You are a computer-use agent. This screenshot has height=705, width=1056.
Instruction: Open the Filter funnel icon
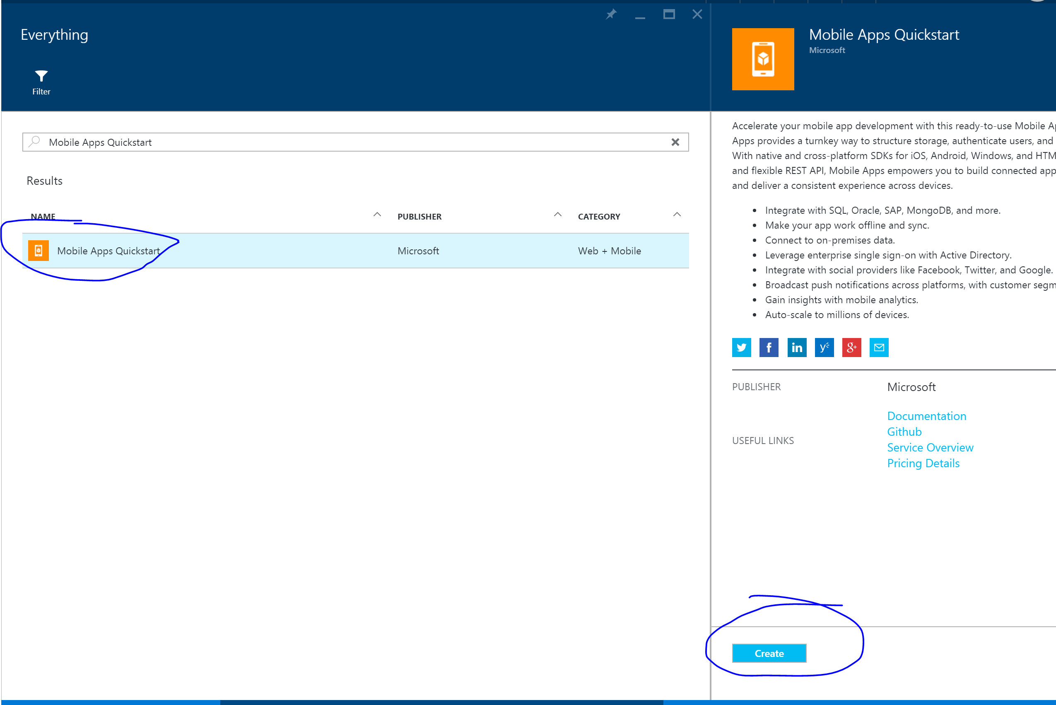(41, 76)
